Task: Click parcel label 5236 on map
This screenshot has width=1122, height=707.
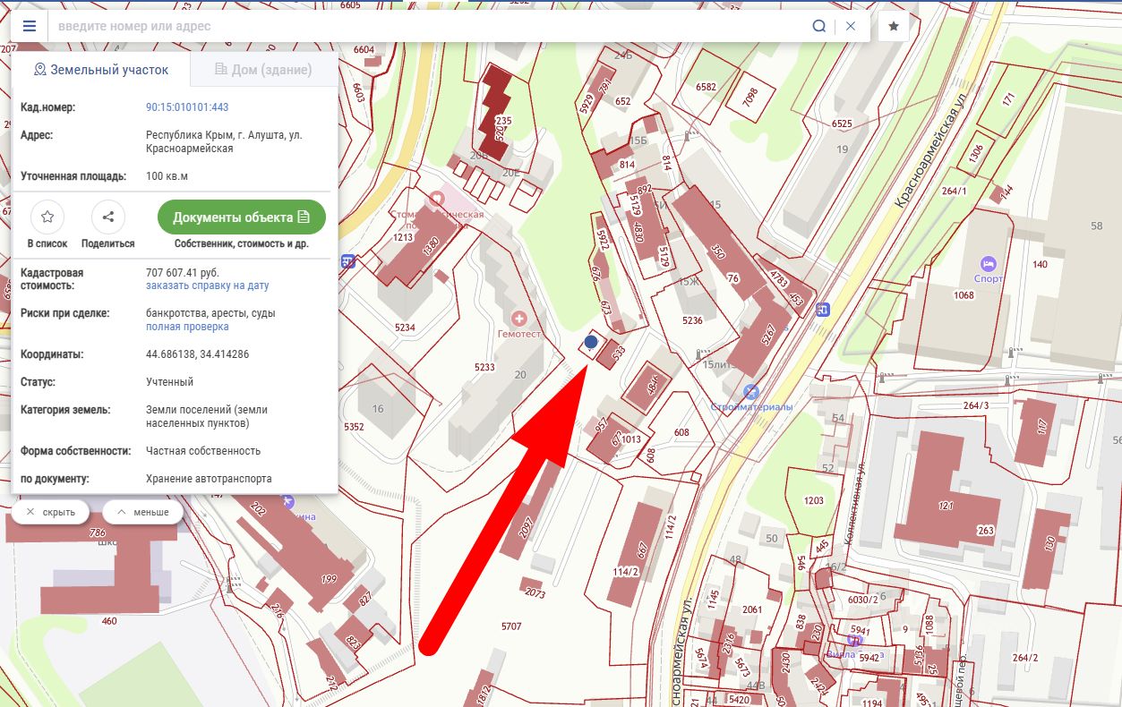Action: pos(692,320)
